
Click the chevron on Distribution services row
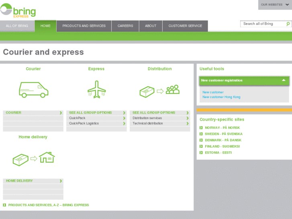click(x=187, y=118)
